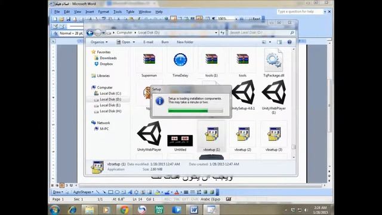Open the Draw menu in Drawing toolbar
The height and width of the screenshot is (215, 382).
coord(58,192)
